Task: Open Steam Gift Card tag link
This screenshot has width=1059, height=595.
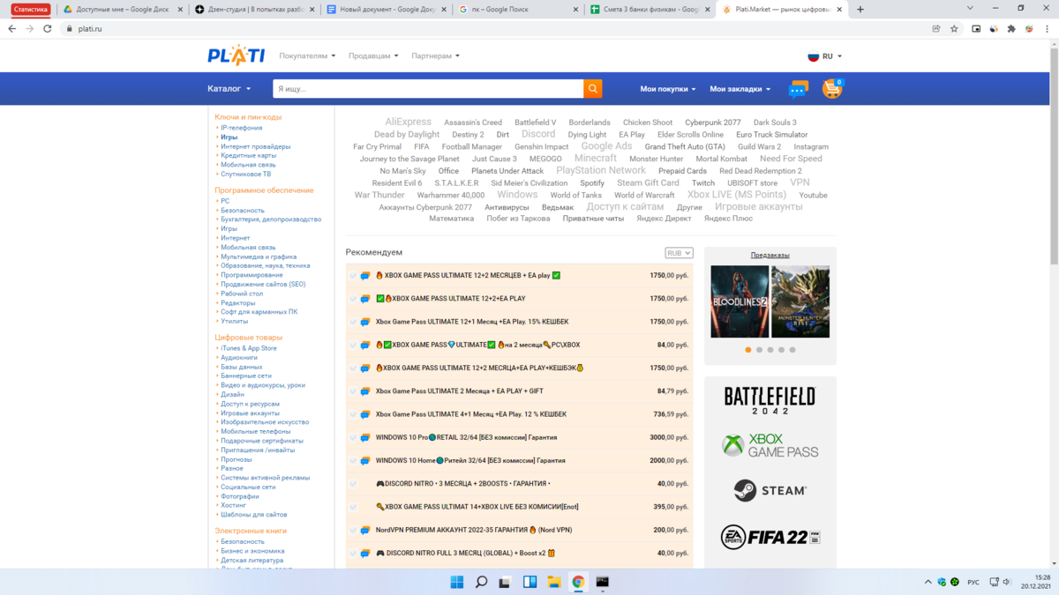Action: click(x=648, y=183)
